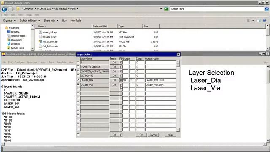The width and height of the screenshot is (270, 152).
Task: Click the Burn toolbar button
Action: click(65, 21)
